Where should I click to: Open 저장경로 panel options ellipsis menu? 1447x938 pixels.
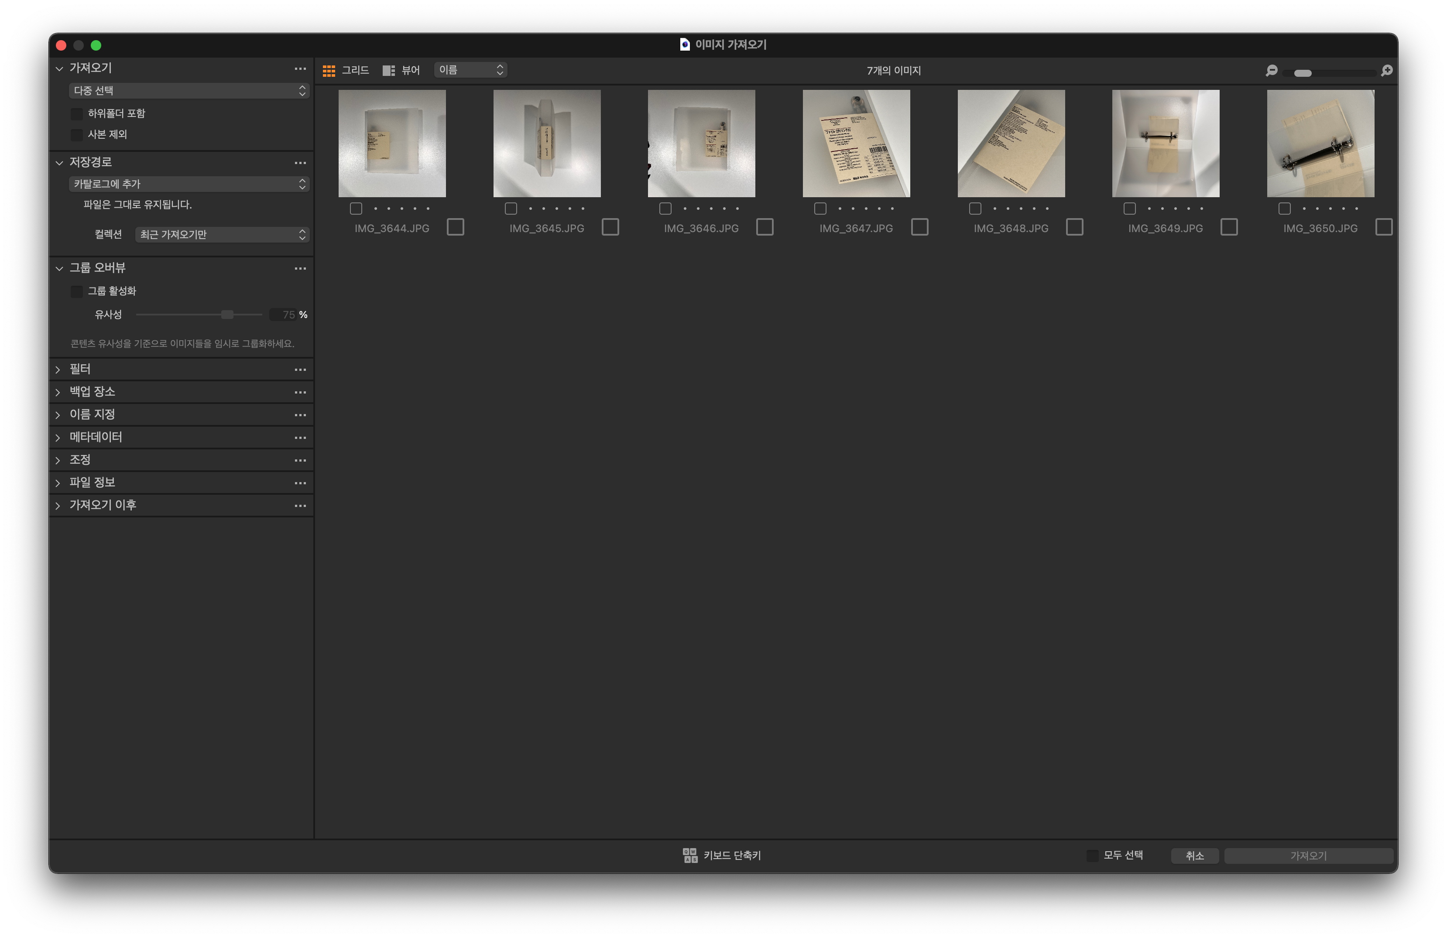[x=300, y=163]
